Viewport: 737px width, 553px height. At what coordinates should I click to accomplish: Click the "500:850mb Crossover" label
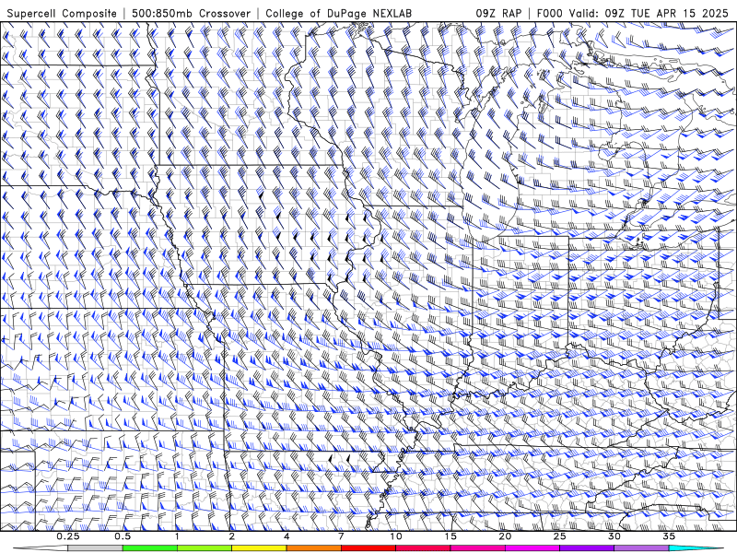pyautogui.click(x=192, y=13)
